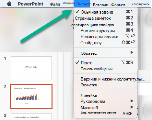The height and width of the screenshot is (120, 152).
Task: Select slide 3 Implementation and Cost Analysis
Action: 31,116
